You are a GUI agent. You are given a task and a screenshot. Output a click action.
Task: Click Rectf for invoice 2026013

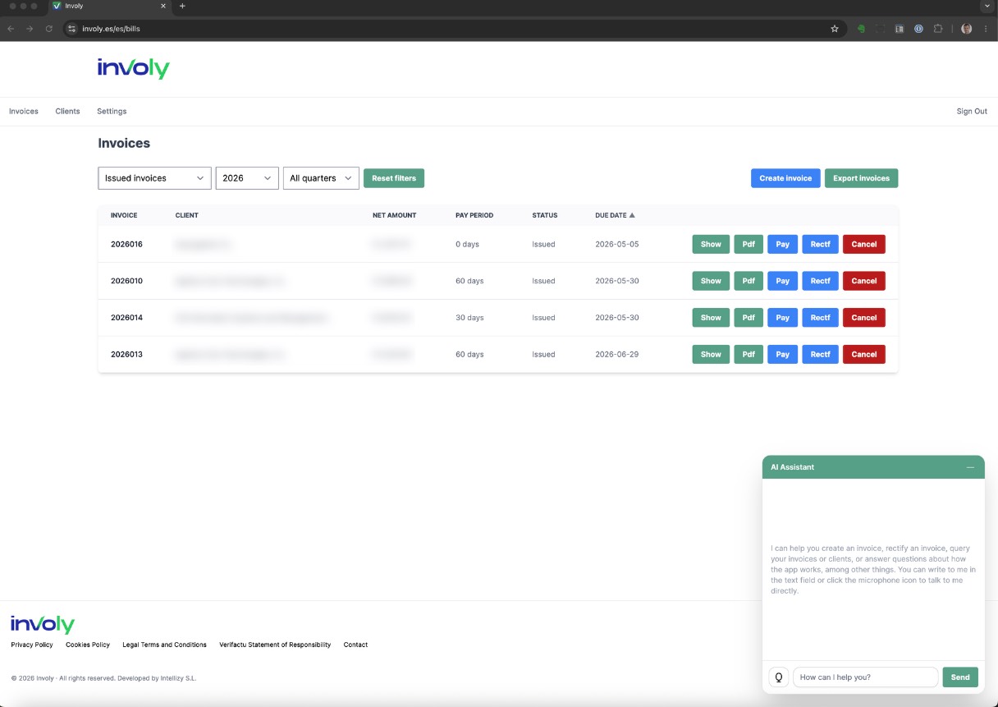(821, 355)
